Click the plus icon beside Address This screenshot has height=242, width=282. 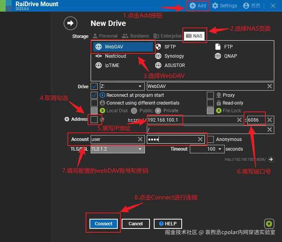67,119
